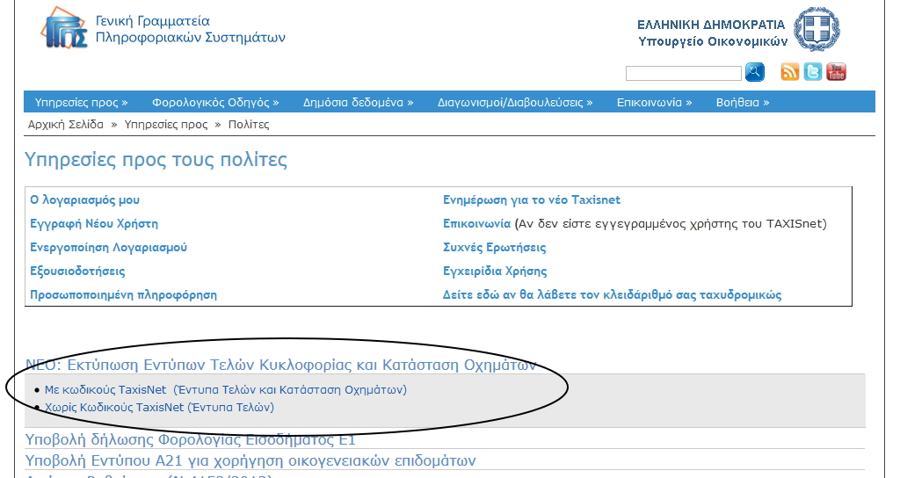Open the Διαγωνισμοί/Διαβουλεύσεις menu
The image size is (900, 478).
click(515, 102)
